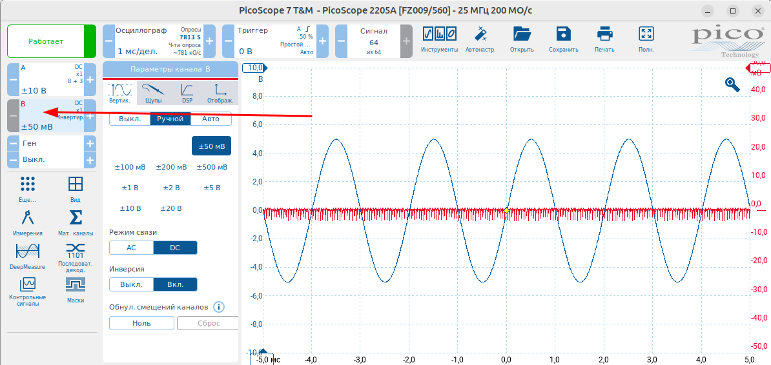Click the yellow trigger marker on the waveform

tap(506, 210)
